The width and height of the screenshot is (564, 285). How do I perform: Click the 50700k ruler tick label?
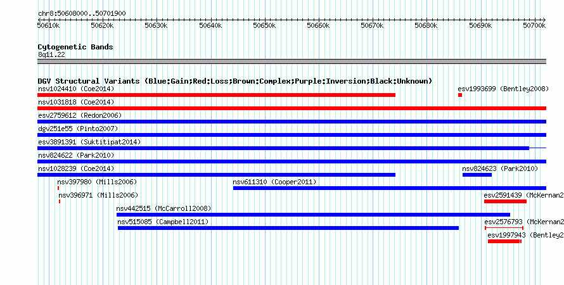tap(534, 25)
